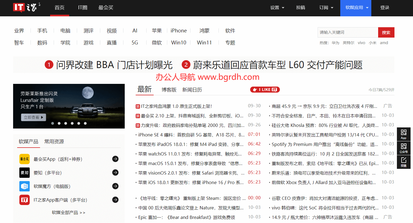Click the IT之家 logo in header
This screenshot has width=413, height=223.
point(27,7)
